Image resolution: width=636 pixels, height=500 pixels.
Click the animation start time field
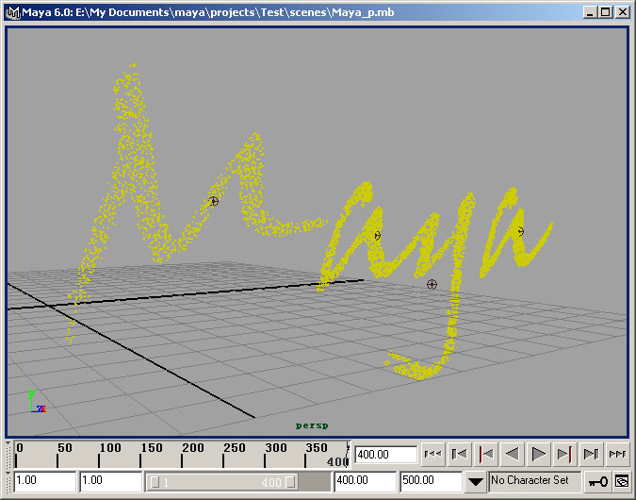[x=45, y=481]
